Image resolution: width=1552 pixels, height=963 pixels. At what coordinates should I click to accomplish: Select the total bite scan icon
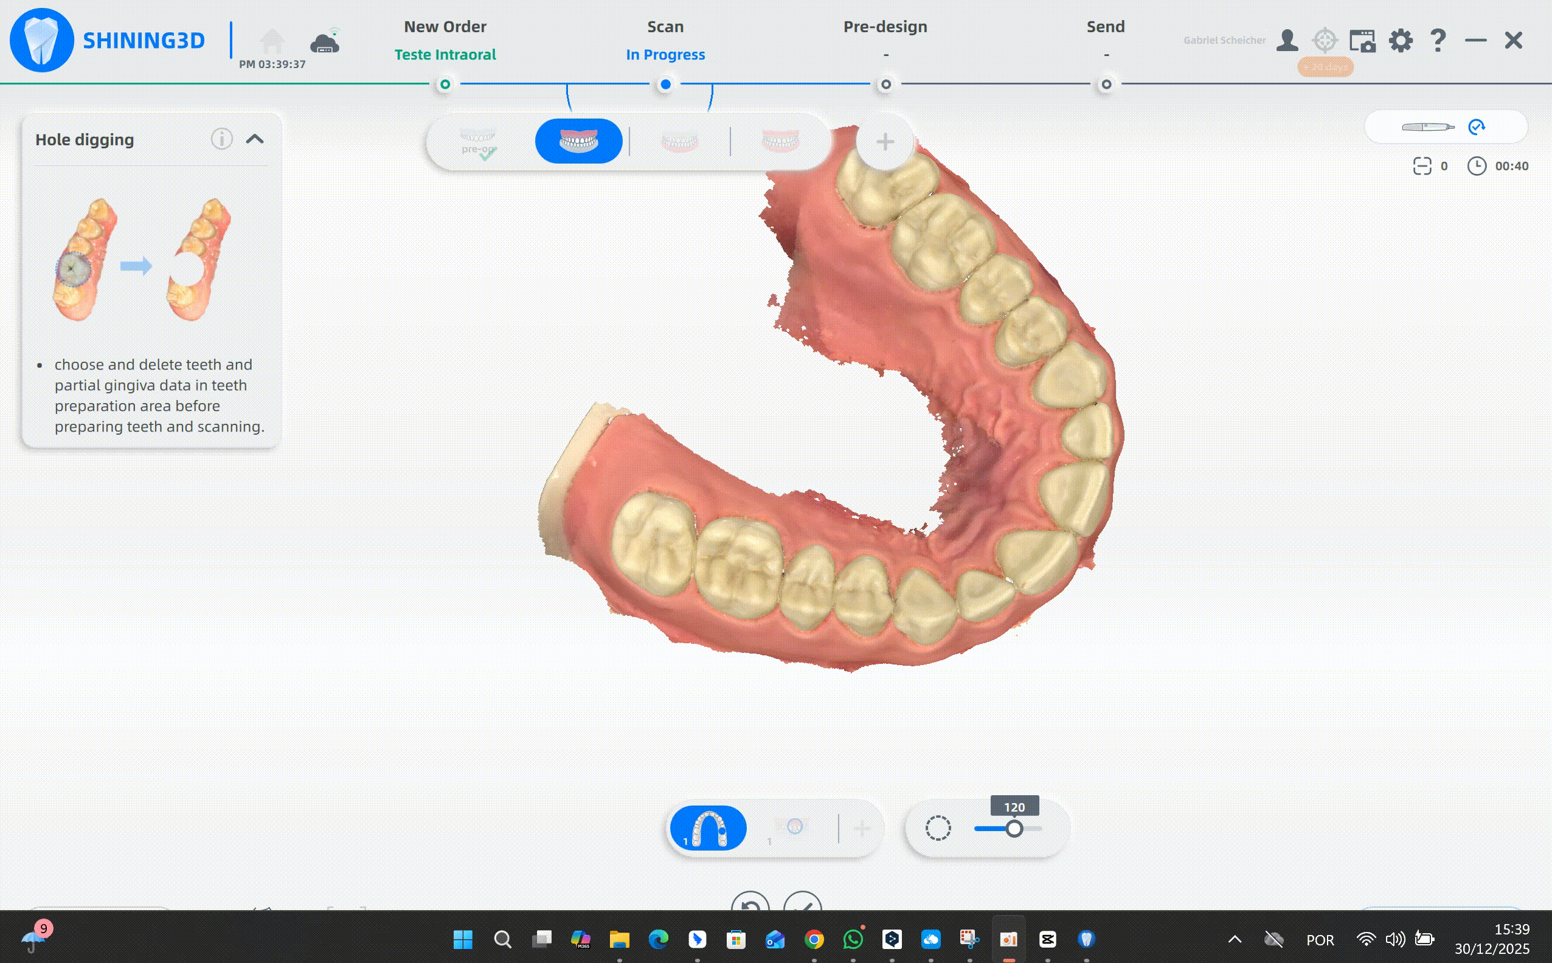(x=780, y=141)
